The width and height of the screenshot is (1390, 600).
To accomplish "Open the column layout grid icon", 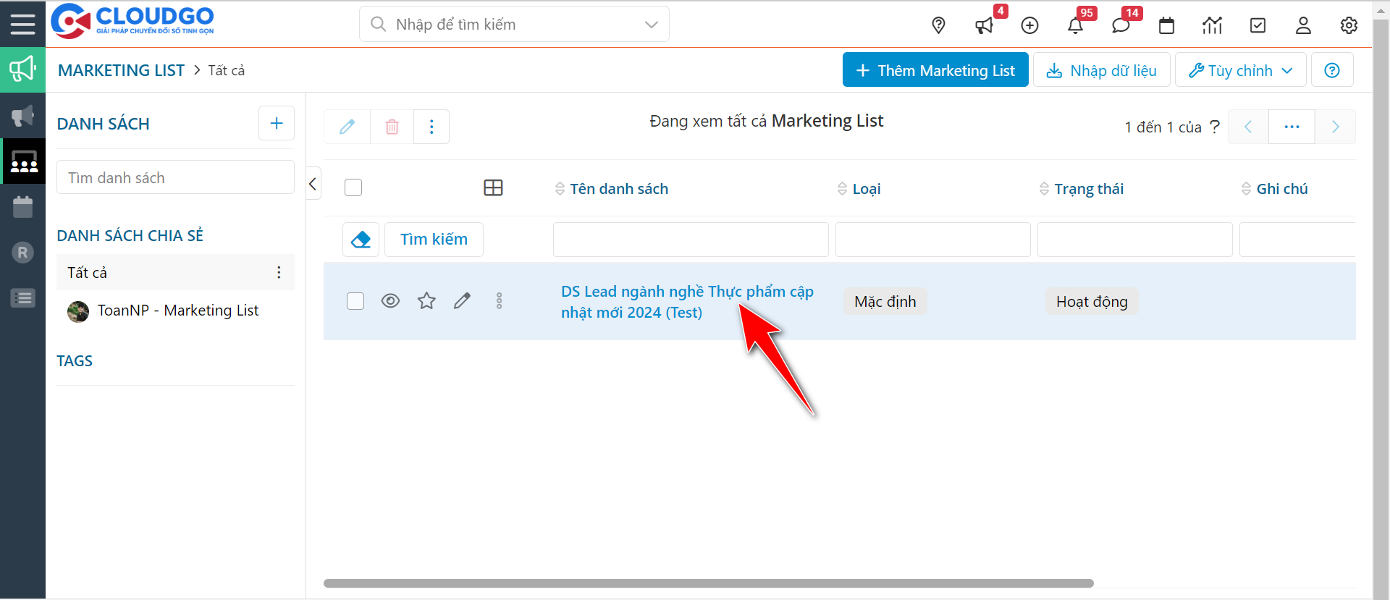I will (x=493, y=188).
